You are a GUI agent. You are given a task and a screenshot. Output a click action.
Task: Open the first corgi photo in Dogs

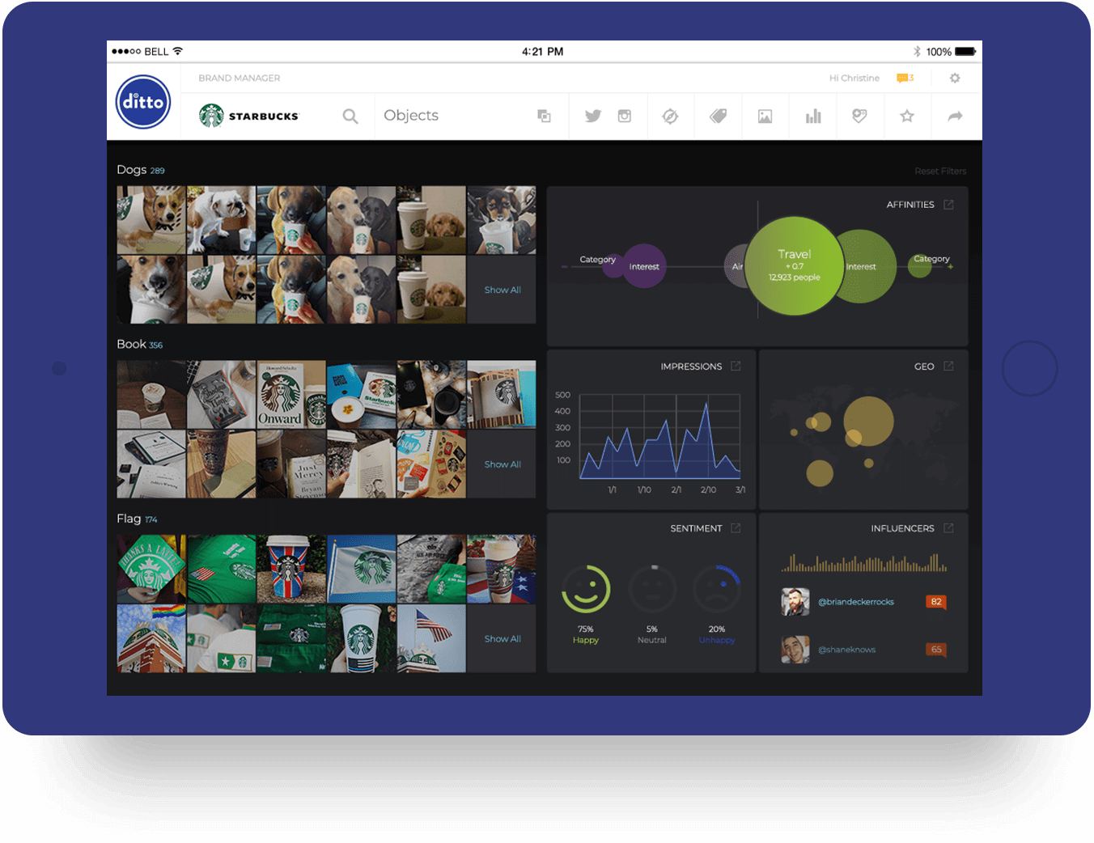151,220
